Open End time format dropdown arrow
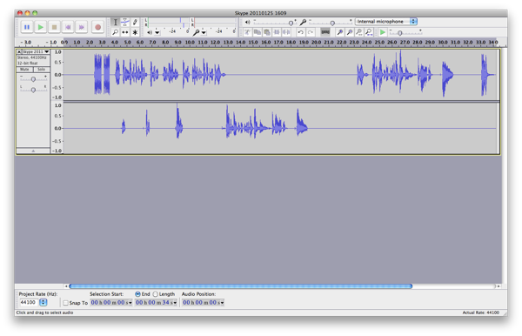This screenshot has height=336, width=522. pyautogui.click(x=175, y=303)
